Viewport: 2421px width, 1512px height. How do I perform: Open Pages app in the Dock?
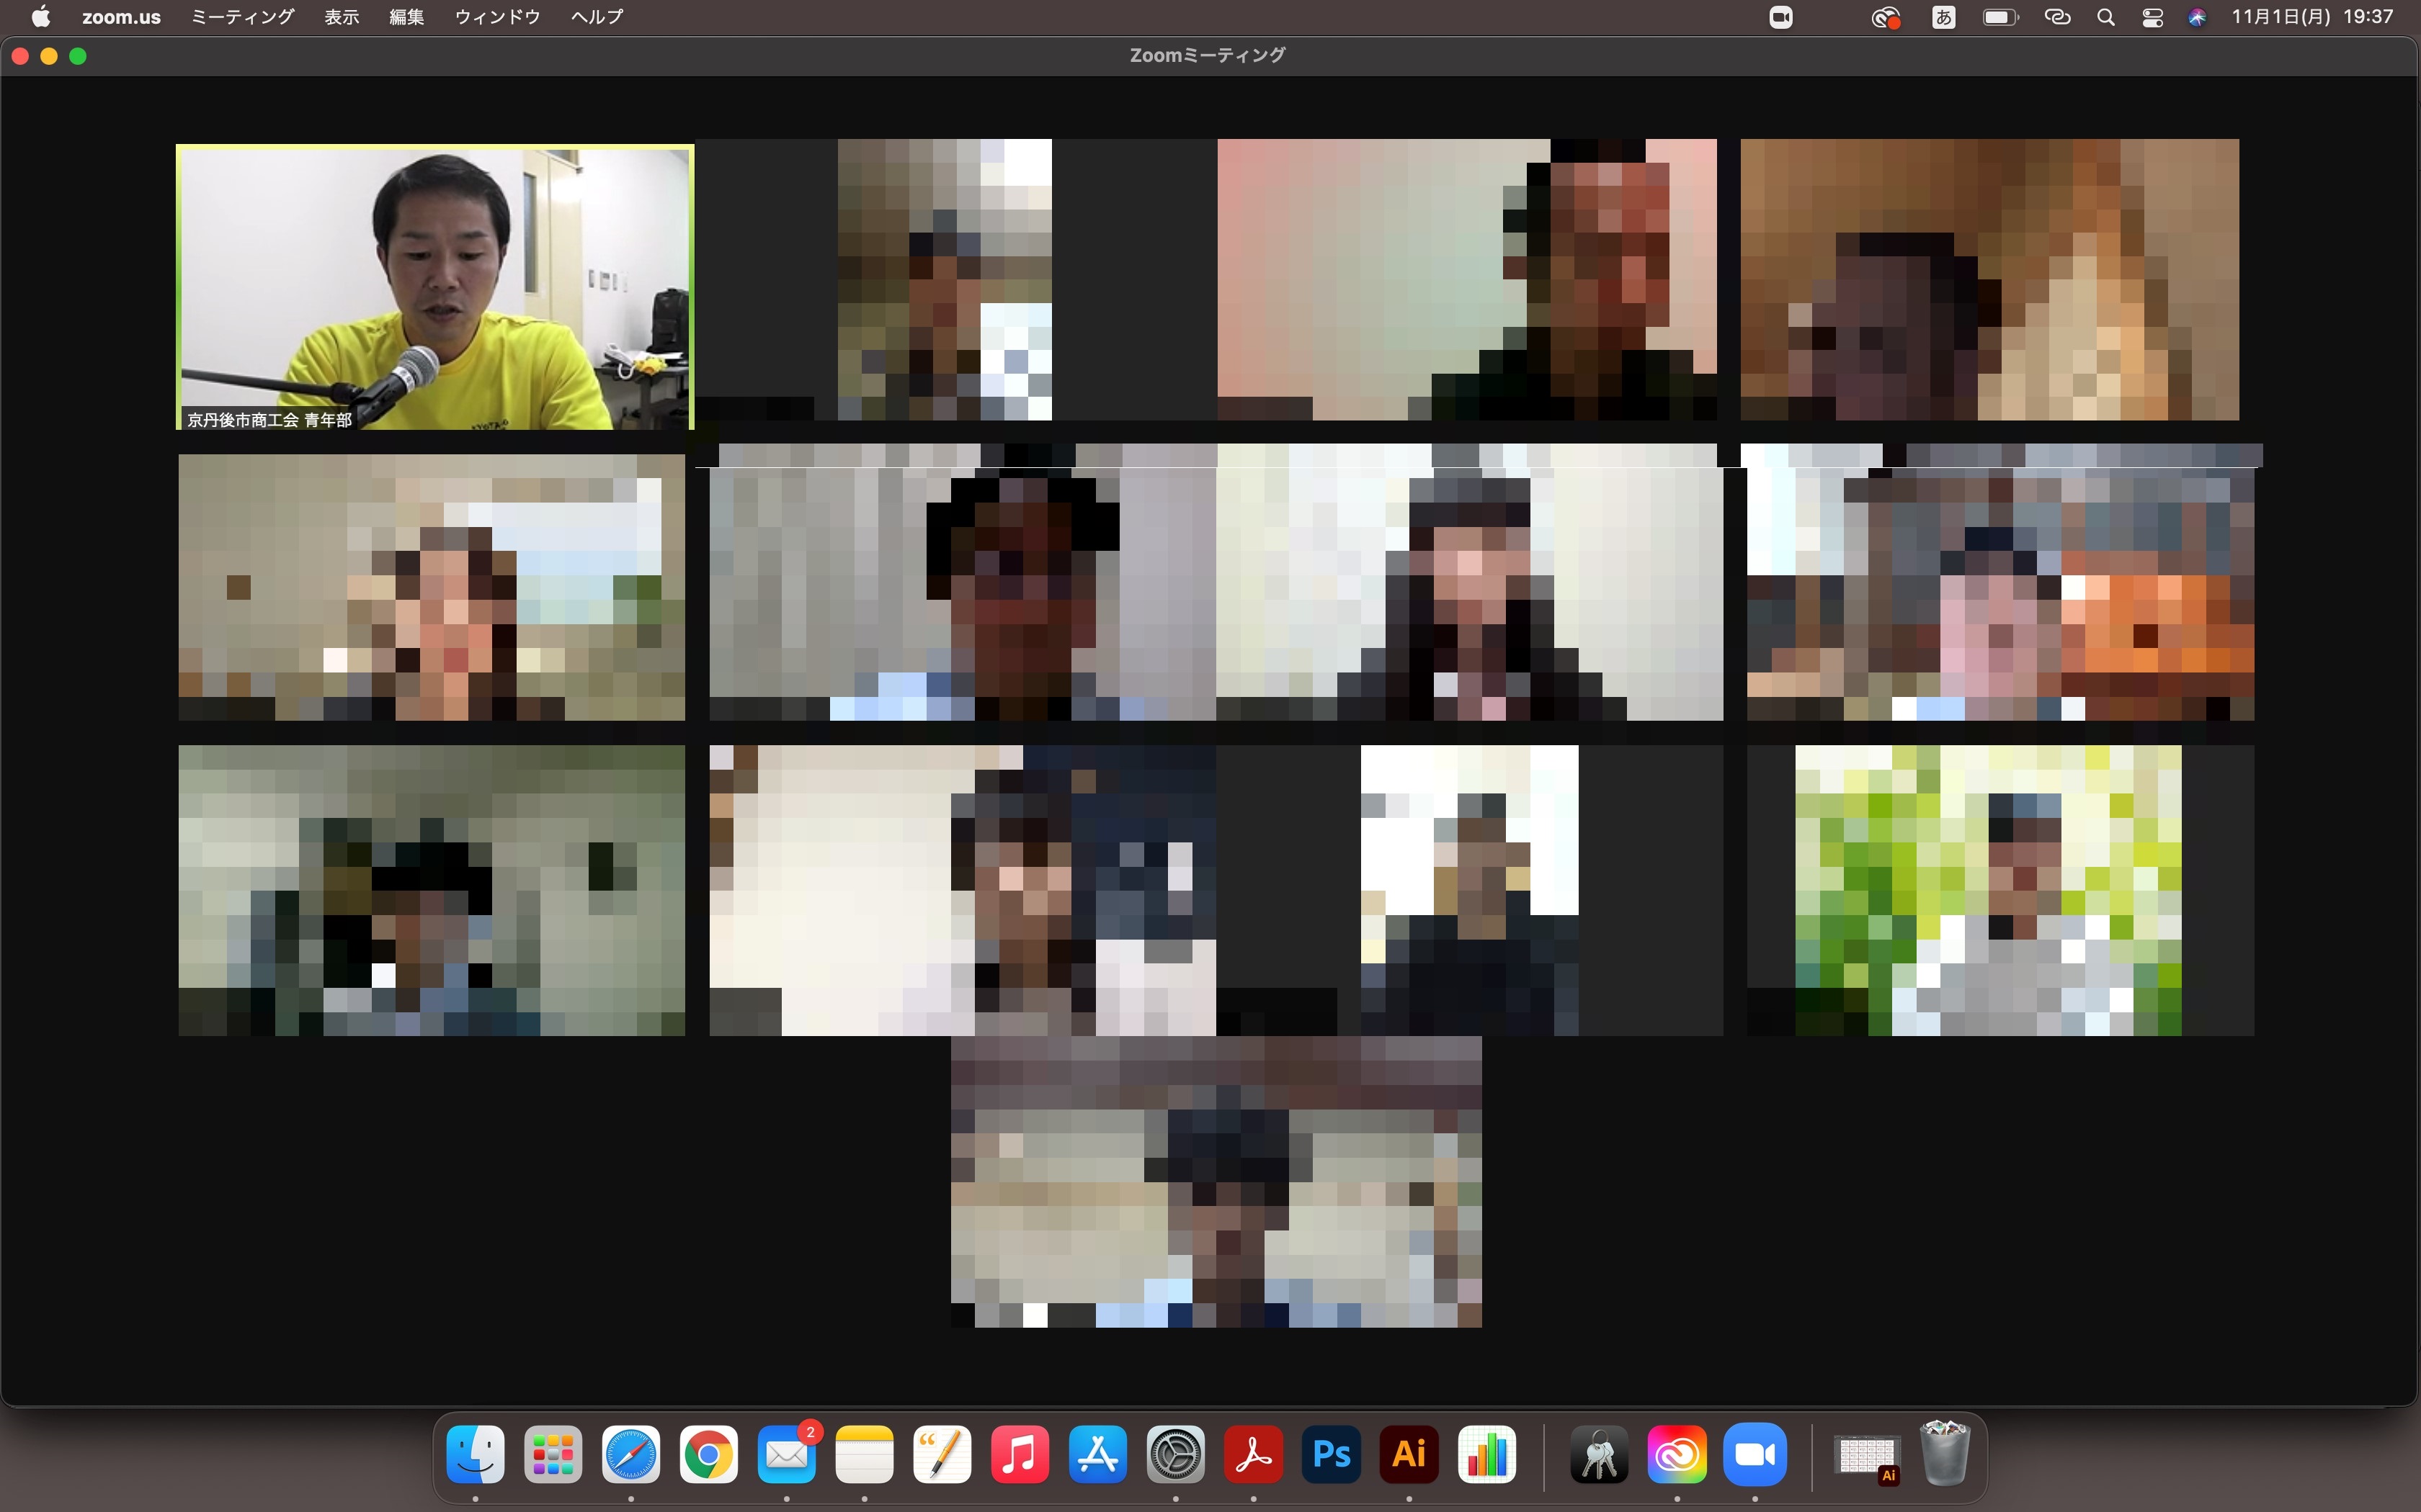click(942, 1454)
